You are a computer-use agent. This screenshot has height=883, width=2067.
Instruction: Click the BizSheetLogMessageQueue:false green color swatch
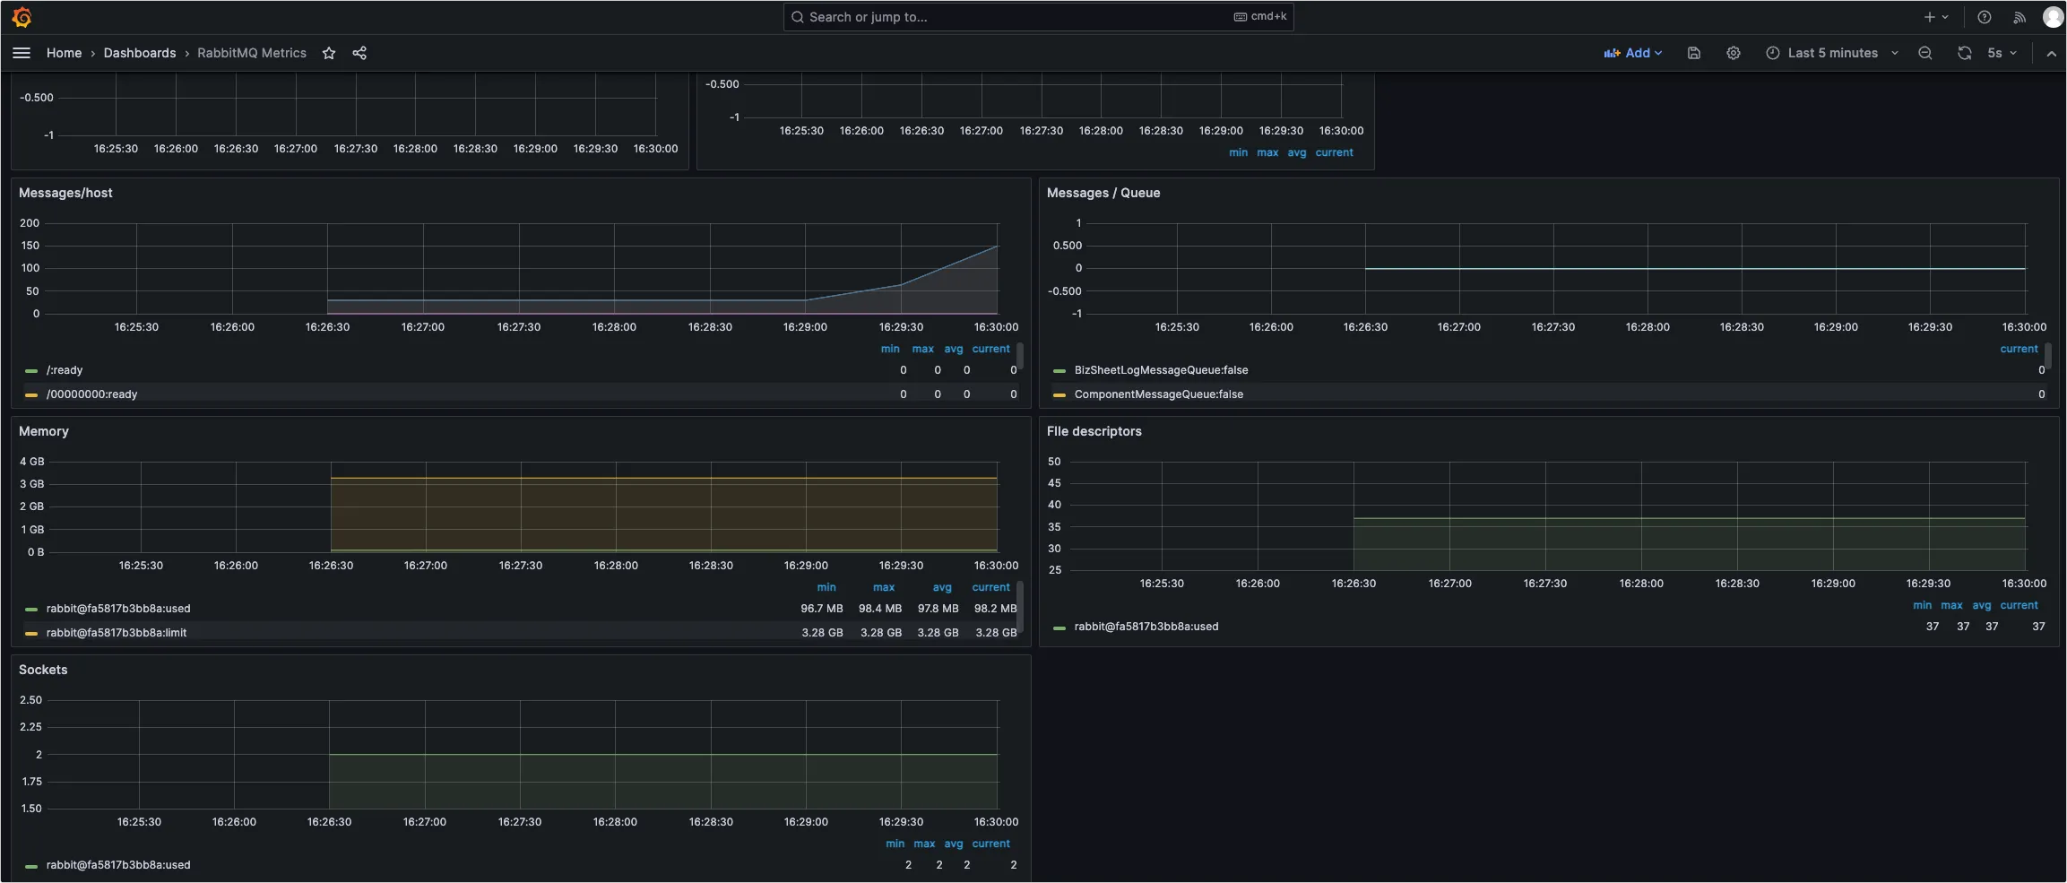click(1059, 370)
